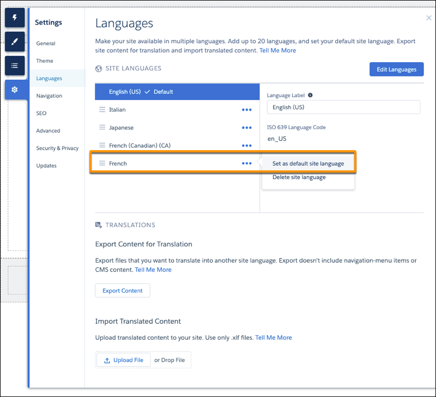Click the Site Languages globe icon
This screenshot has width=436, height=397.
[99, 69]
